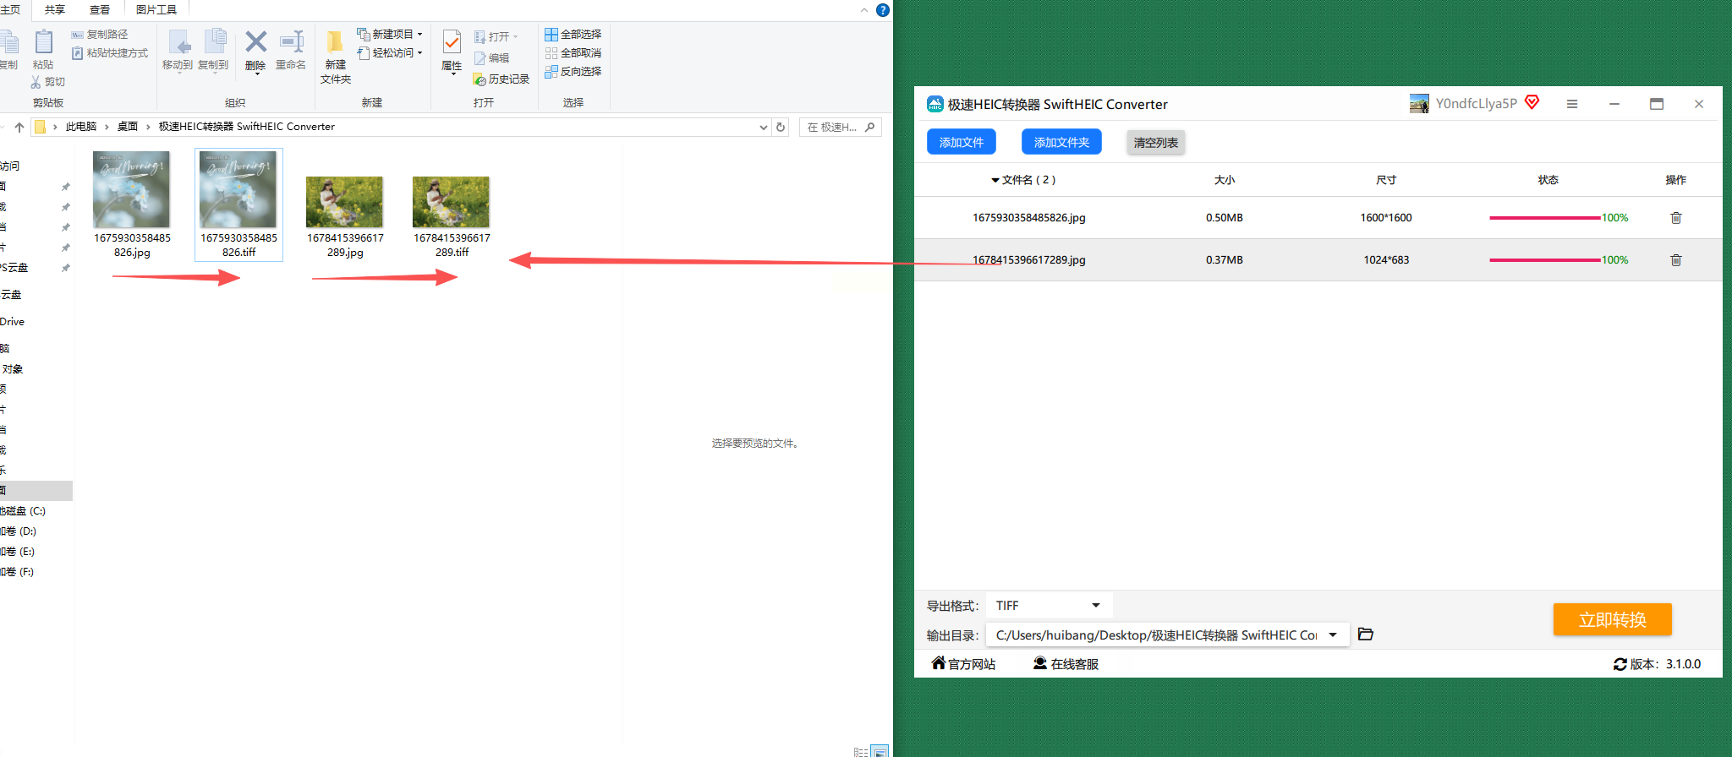Click the Cut (剪切) scissors item
The image size is (1732, 757).
(48, 82)
